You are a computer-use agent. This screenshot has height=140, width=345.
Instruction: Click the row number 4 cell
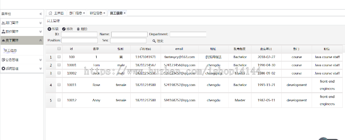[x=51, y=85]
